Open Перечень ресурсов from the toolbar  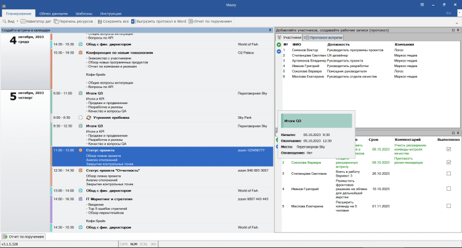pos(73,21)
